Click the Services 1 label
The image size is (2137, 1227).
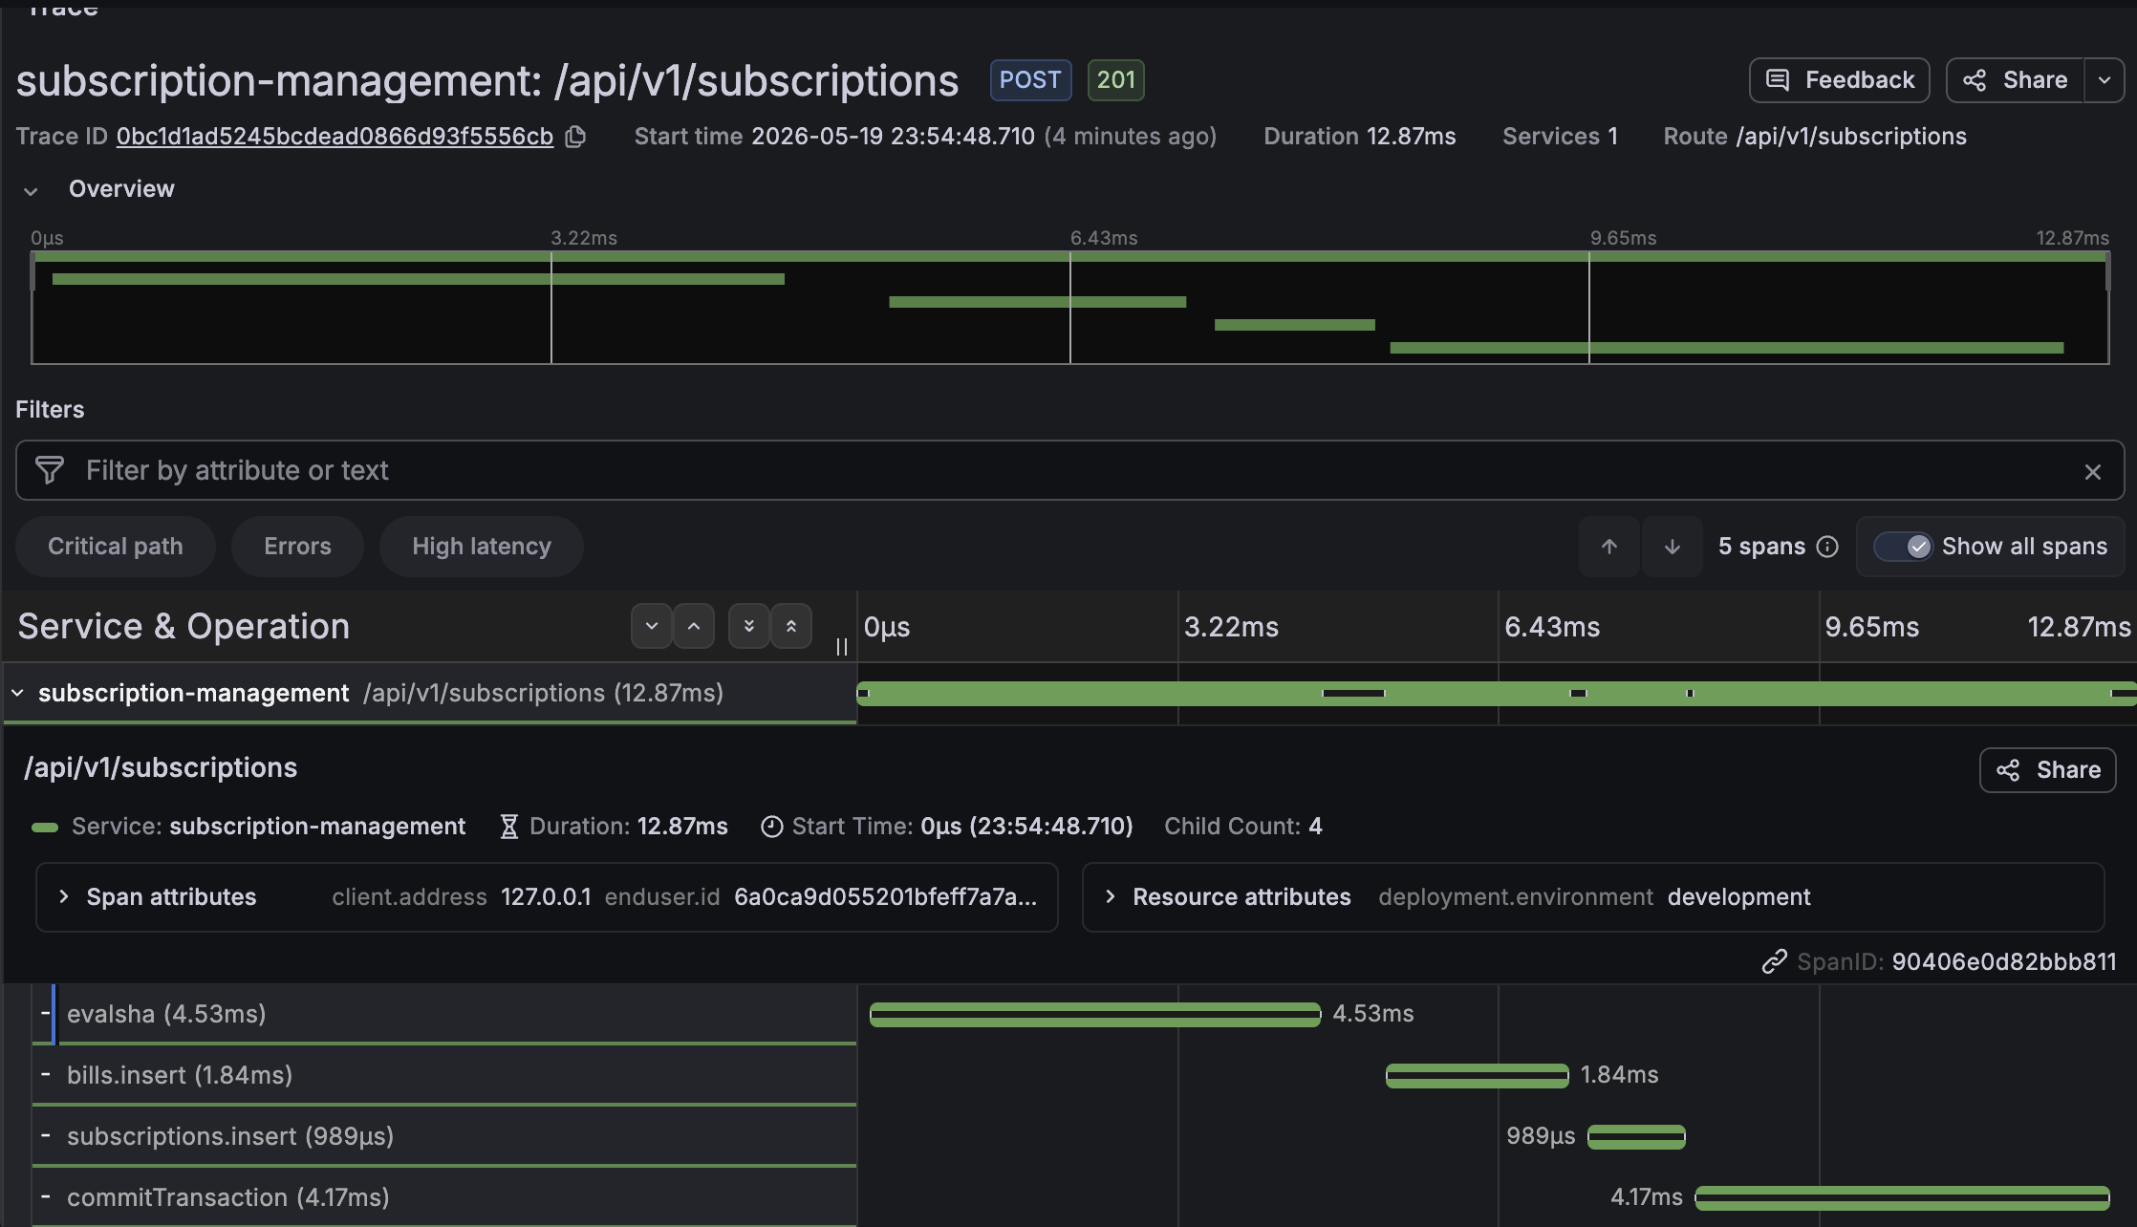point(1560,137)
